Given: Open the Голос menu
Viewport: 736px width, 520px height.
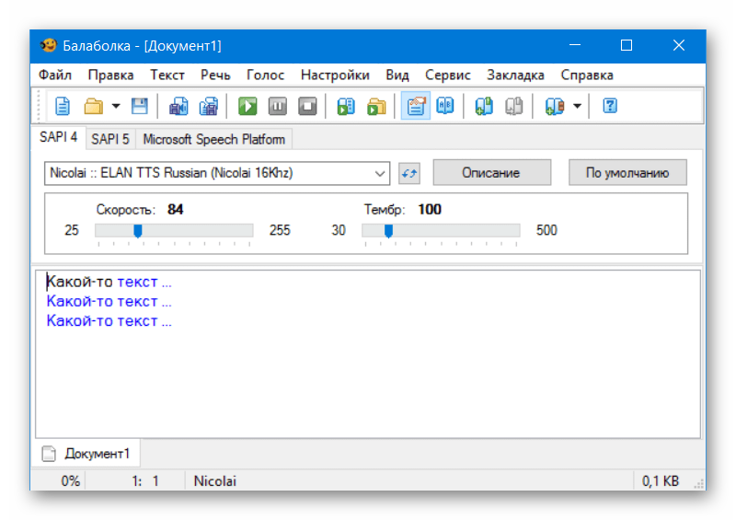Looking at the screenshot, I should tap(265, 75).
